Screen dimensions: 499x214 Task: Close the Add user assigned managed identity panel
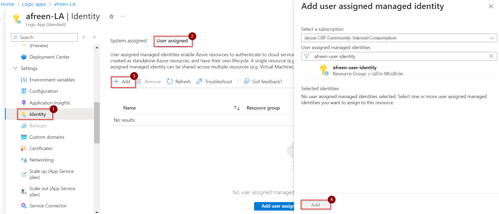click(491, 6)
